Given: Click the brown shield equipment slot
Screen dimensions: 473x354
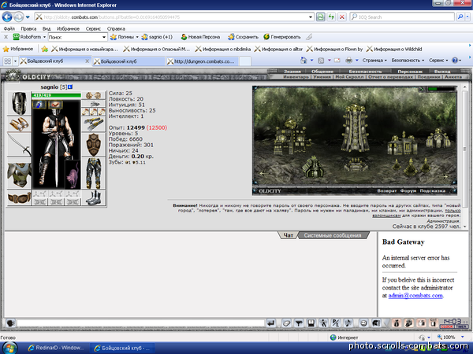Looking at the screenshot, I should [94, 145].
